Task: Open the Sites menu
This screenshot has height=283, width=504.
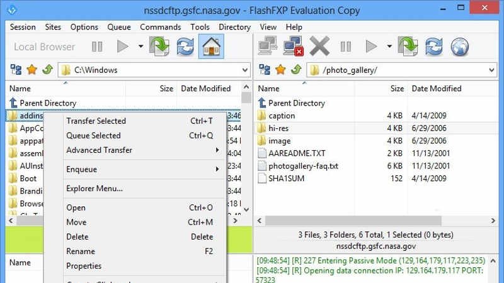Action: (53, 27)
